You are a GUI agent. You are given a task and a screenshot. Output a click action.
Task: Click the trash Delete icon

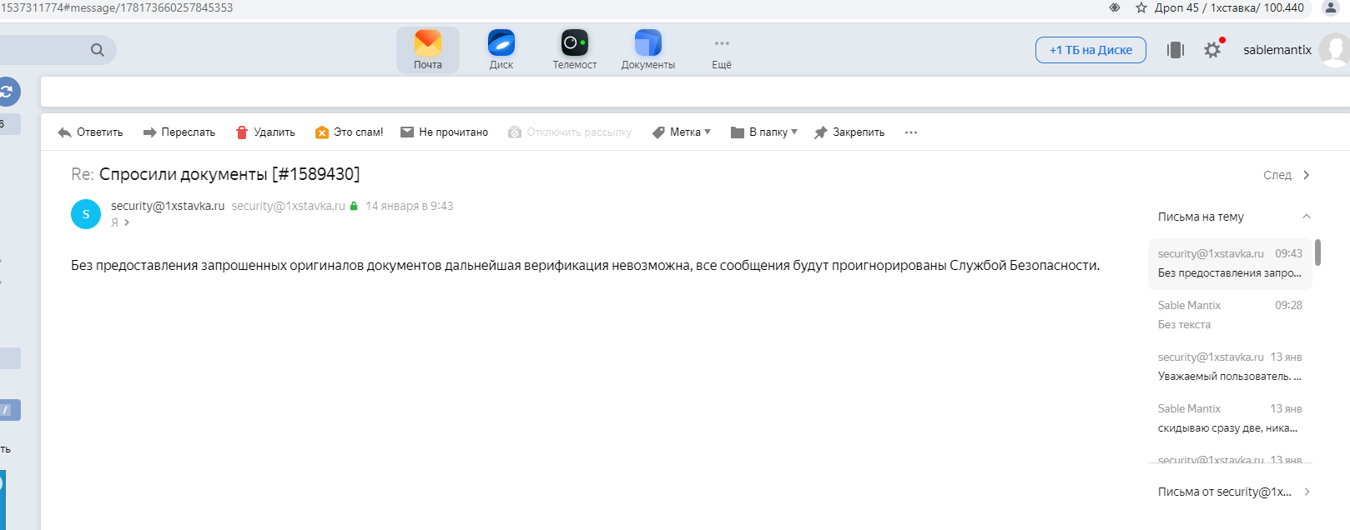click(x=242, y=132)
